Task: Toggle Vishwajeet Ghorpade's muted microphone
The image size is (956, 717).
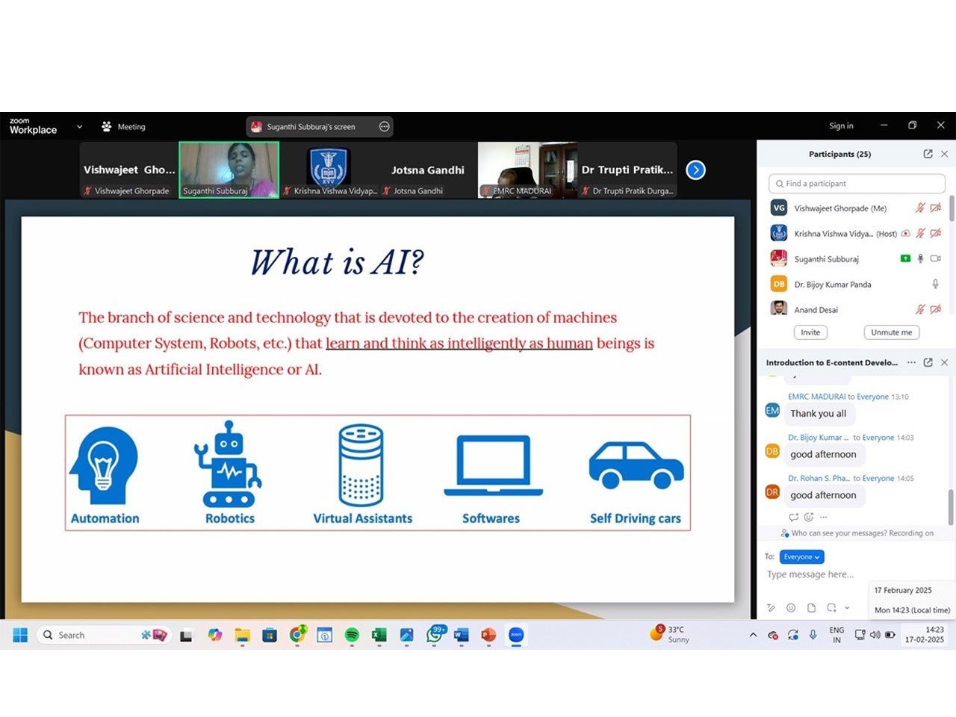Action: tap(920, 208)
